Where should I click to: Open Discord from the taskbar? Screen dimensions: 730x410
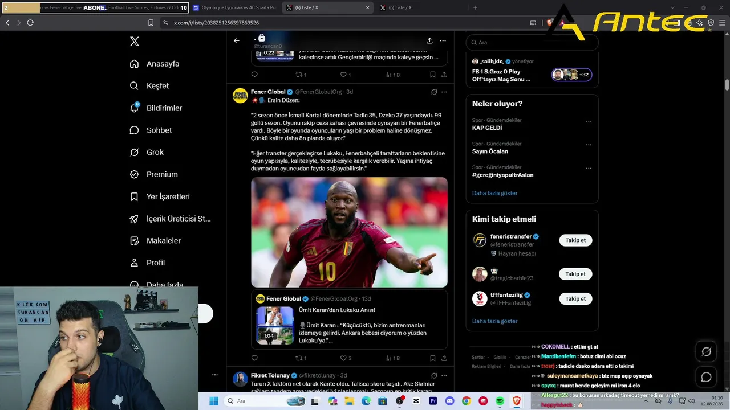[449, 401]
